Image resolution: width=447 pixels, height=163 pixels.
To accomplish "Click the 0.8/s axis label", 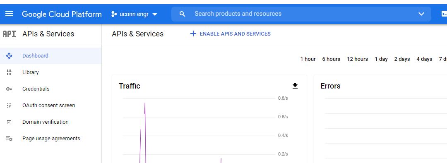I will pyautogui.click(x=283, y=98).
